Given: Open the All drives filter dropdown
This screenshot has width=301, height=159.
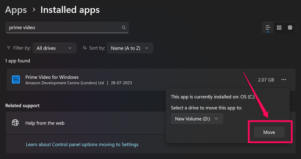Looking at the screenshot, I should pyautogui.click(x=54, y=48).
